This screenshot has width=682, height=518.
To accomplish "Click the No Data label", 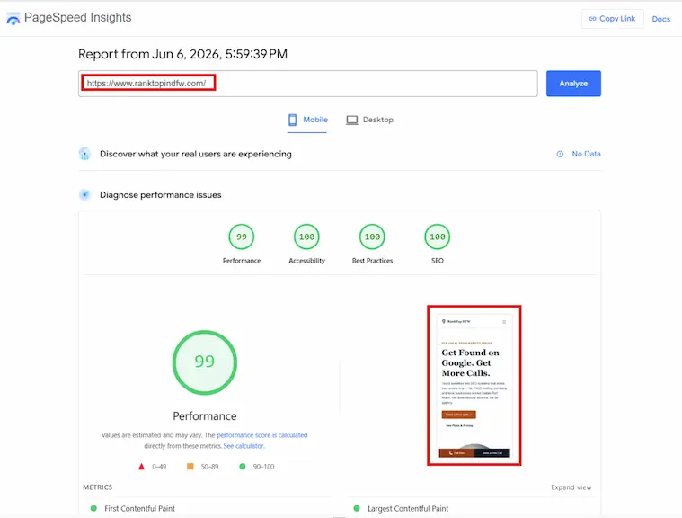I will (586, 154).
